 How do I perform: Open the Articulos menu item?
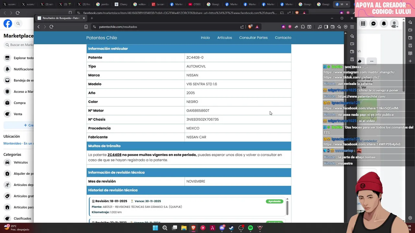coord(224,38)
